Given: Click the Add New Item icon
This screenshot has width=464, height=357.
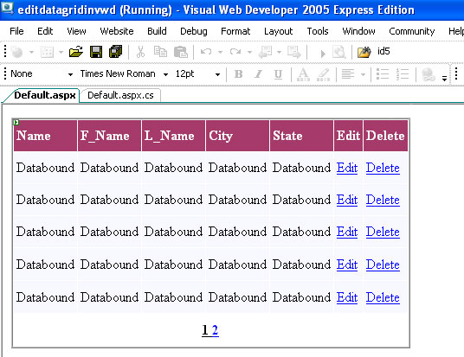Looking at the screenshot, I should 47,52.
